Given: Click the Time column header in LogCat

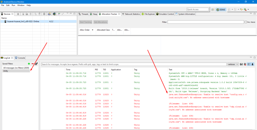Looking at the screenshot, I should click(68, 69).
